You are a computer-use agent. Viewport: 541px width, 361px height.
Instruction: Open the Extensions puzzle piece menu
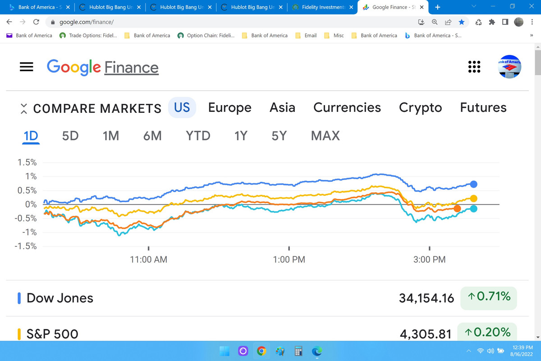click(492, 22)
